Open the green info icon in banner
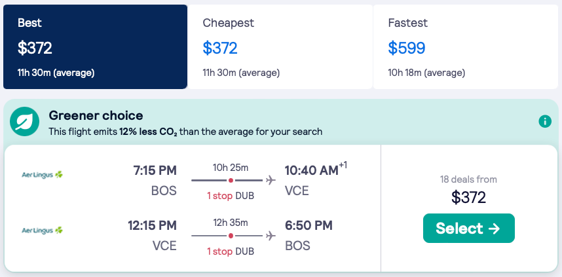562x277 pixels. [544, 121]
